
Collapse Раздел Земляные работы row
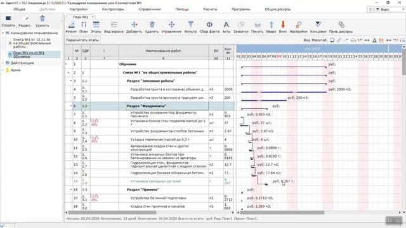pyautogui.click(x=70, y=81)
